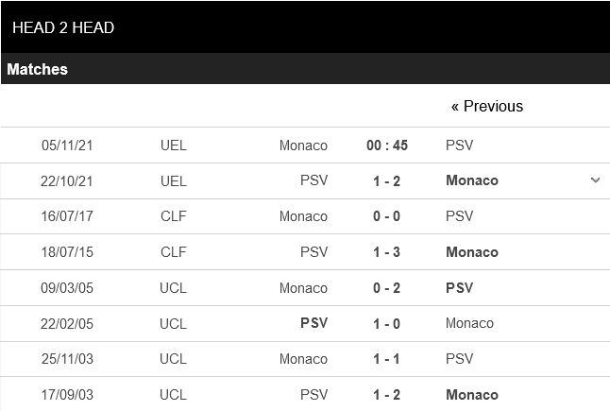Open the 0 - 0 score from 16/07/17
Screen dimensions: 610x411
tap(387, 216)
